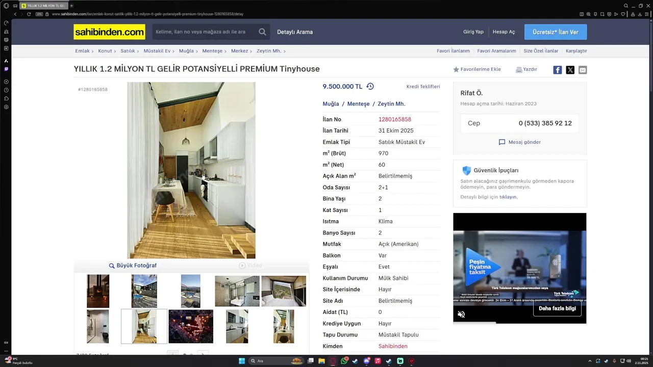This screenshot has width=653, height=367.
Task: Switch to Büyük Fotoğraf tab
Action: tap(133, 266)
